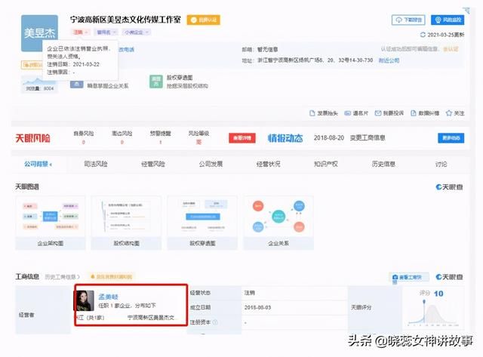Switch to the 讨论 tab

click(x=441, y=164)
